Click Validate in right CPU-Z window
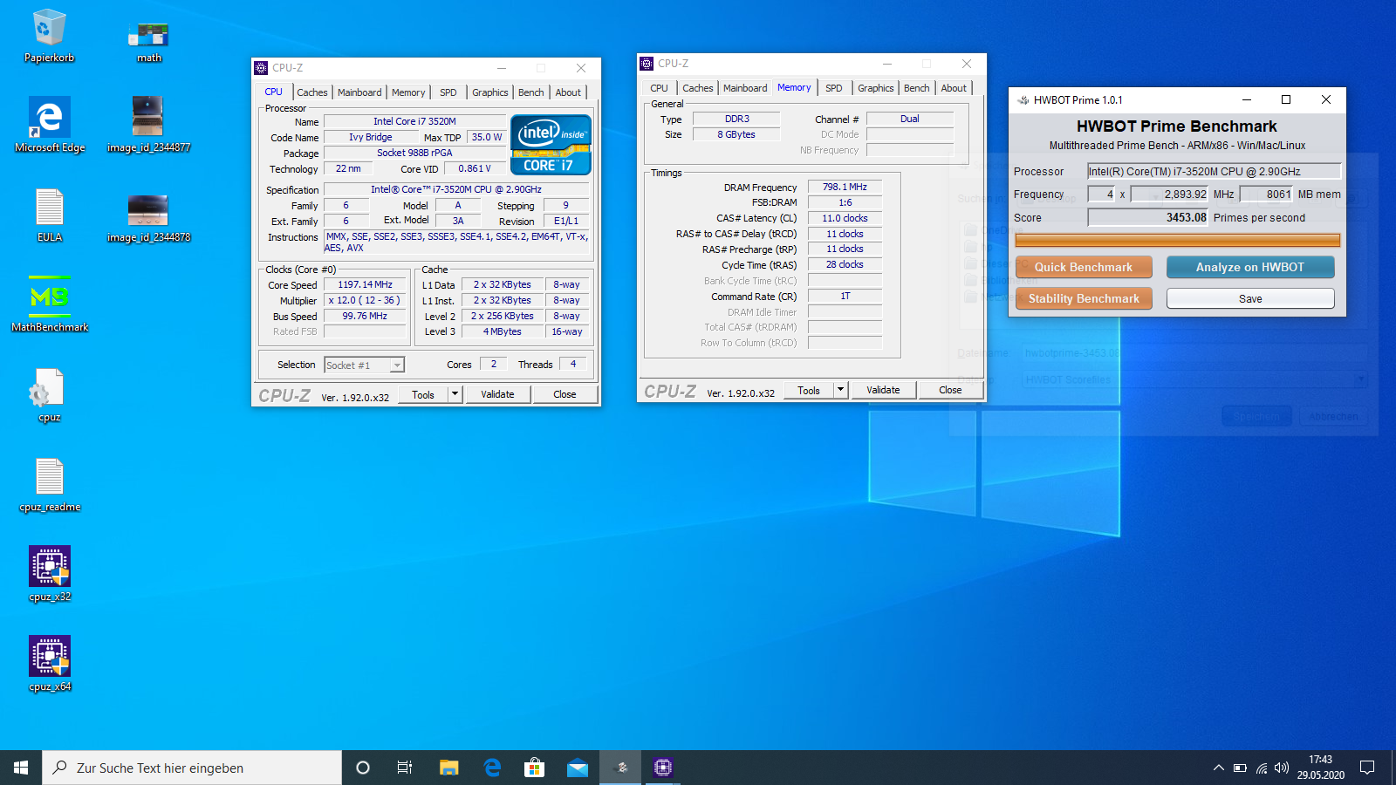Viewport: 1396px width, 785px height. click(883, 390)
